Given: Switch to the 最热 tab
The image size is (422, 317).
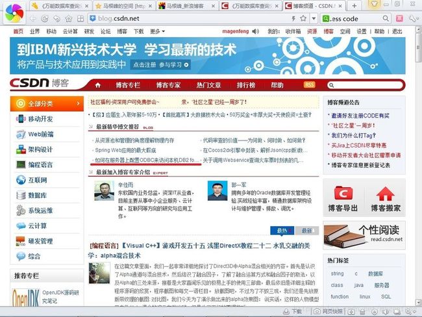Looking at the screenshot, I should point(282,231).
